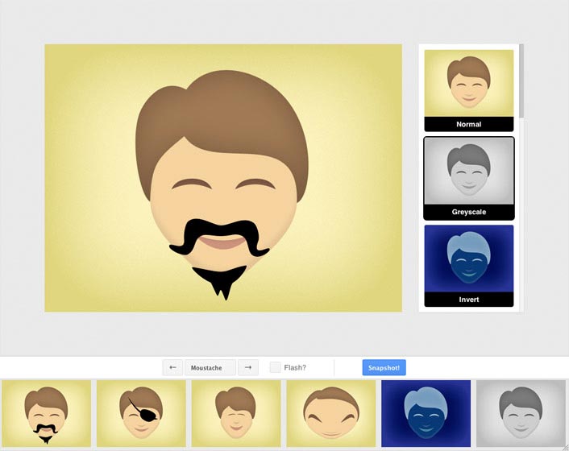The height and width of the screenshot is (451, 569).
Task: Click the Moustache effect name label
Action: click(x=210, y=368)
